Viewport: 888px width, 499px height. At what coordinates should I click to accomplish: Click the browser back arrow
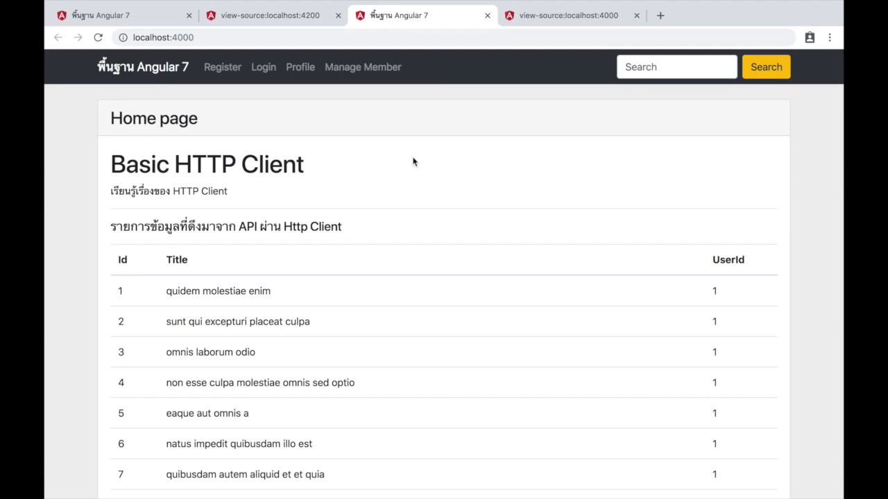coord(58,37)
